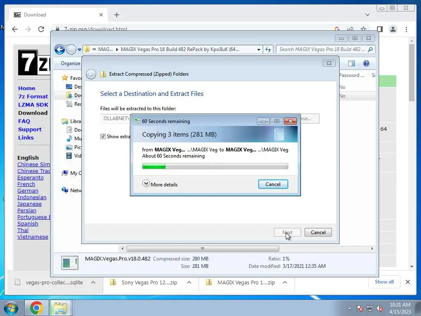Click Chrome icon in taskbar

tap(37, 308)
